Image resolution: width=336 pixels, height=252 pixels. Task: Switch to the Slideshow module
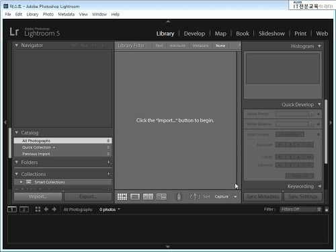tap(271, 34)
